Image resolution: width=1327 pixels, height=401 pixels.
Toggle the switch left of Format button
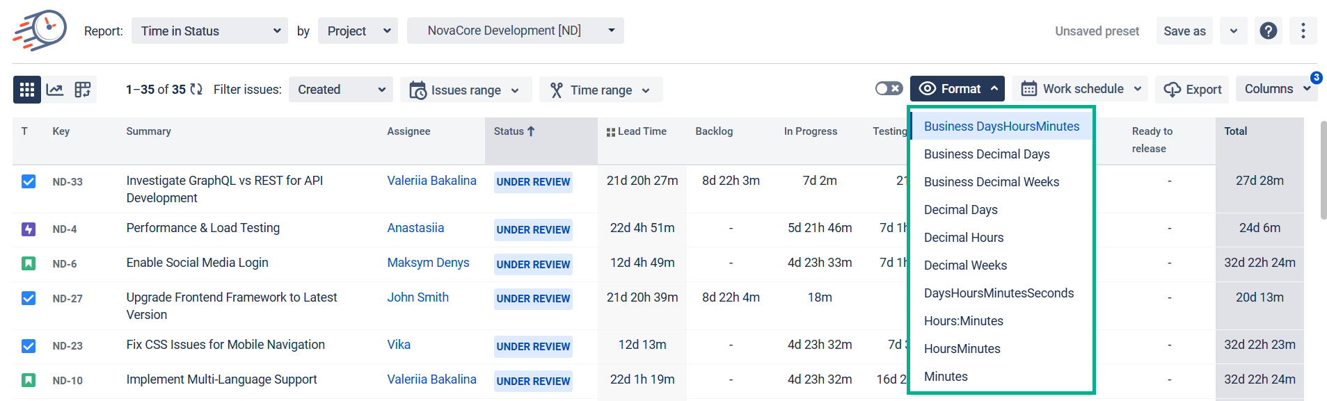click(x=889, y=89)
